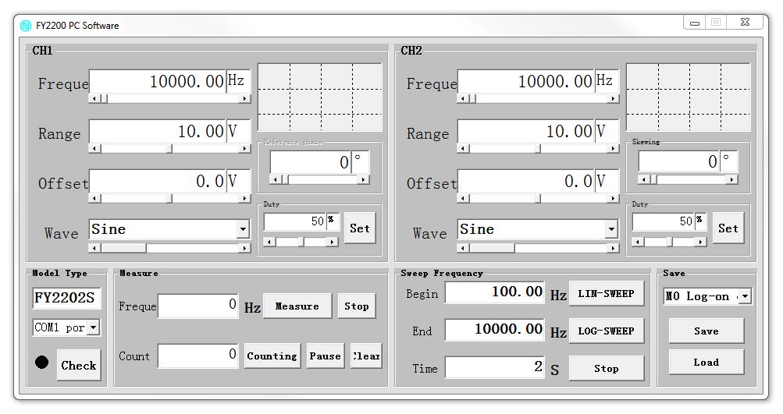Screen dimensions: 783x414
Task: Click CH2 waveform preview display
Action: tap(689, 97)
